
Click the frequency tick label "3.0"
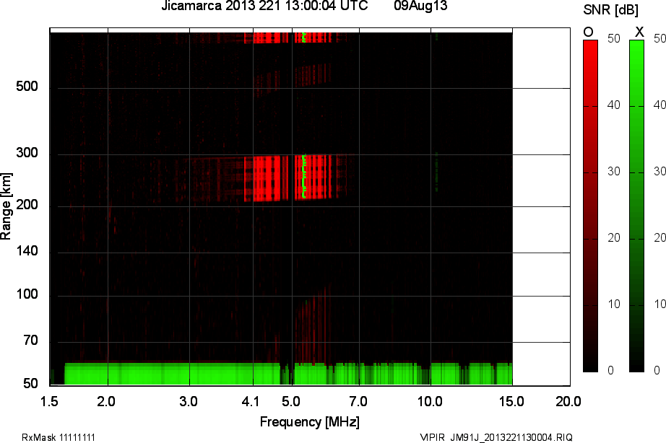188,401
